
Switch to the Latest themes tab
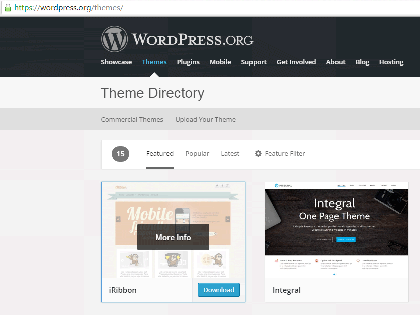230,154
